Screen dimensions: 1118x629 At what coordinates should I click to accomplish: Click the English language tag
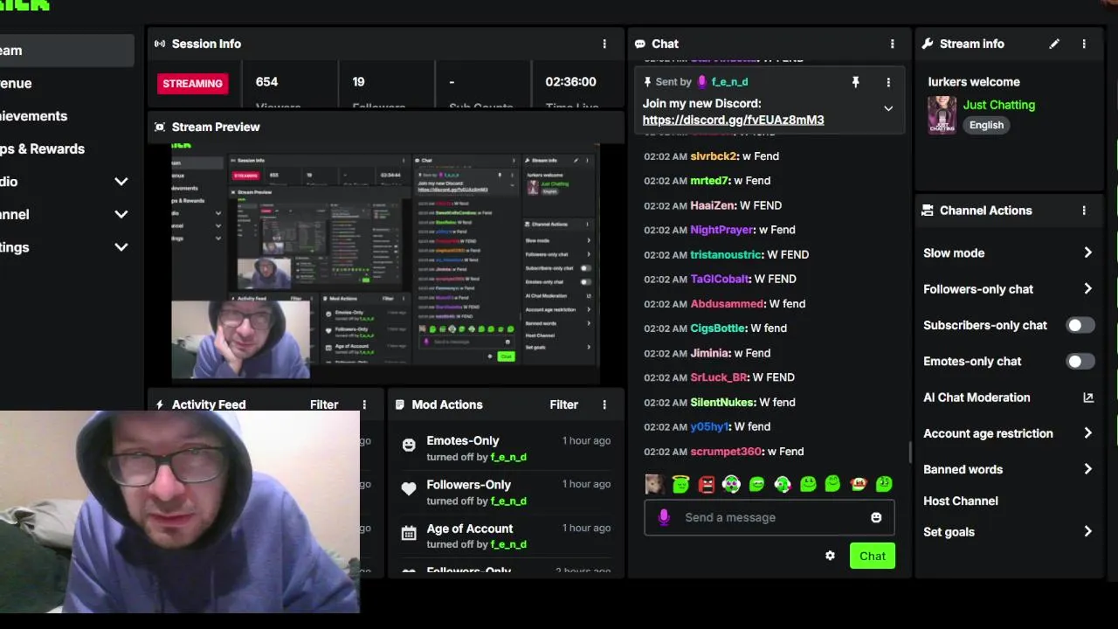coord(986,125)
